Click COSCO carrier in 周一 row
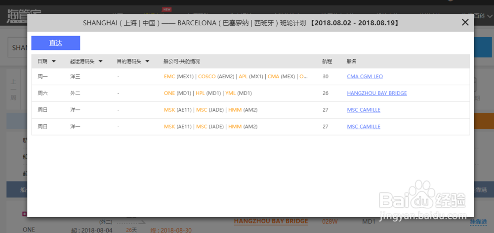This screenshot has width=494, height=233. click(x=207, y=76)
